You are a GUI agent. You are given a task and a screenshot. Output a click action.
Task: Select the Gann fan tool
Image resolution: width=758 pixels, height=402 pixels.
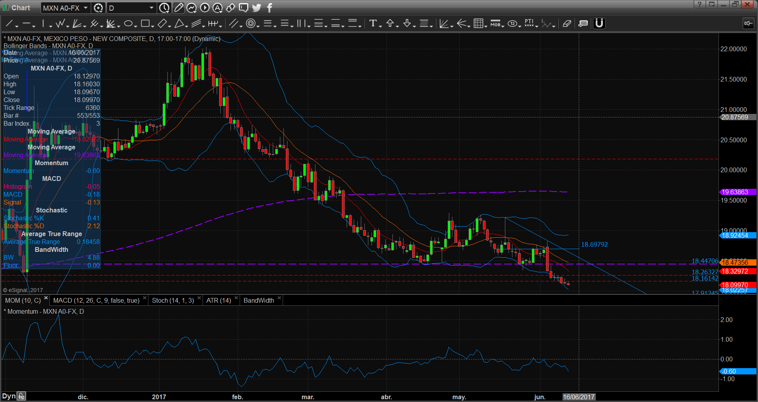111,24
